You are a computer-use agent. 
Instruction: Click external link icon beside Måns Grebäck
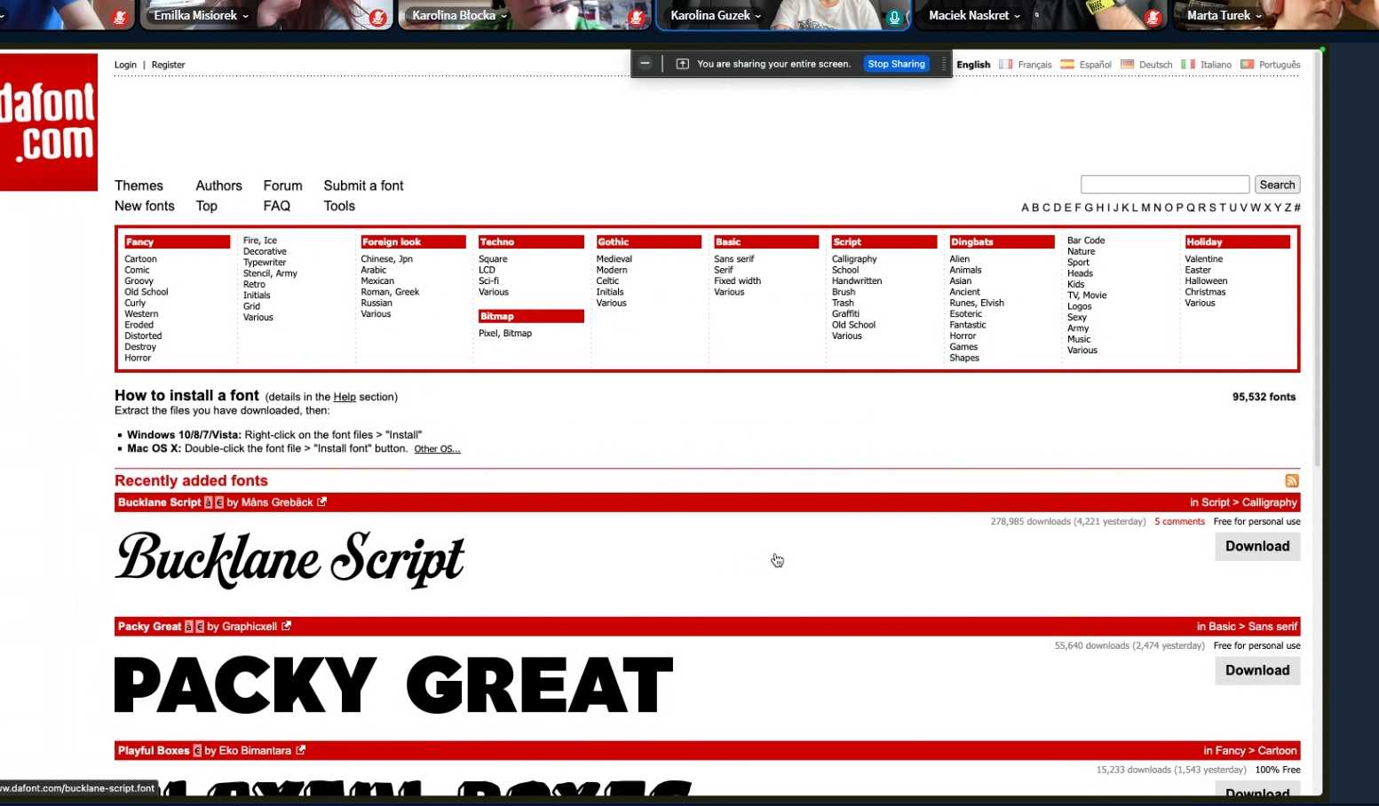322,502
